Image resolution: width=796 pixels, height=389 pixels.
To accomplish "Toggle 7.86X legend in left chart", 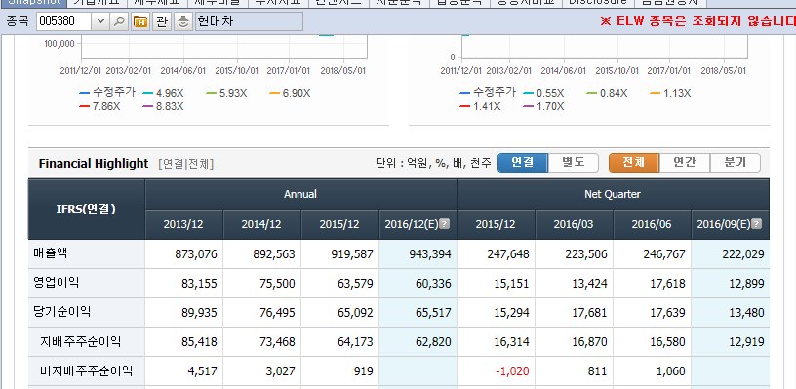I will 100,106.
